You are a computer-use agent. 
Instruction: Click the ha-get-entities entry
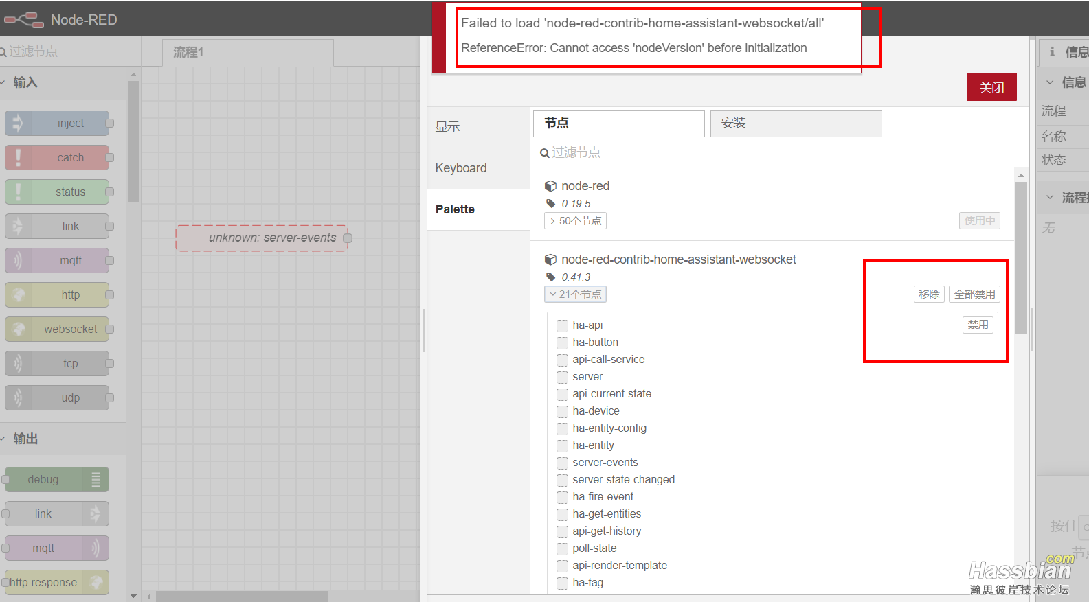[607, 514]
